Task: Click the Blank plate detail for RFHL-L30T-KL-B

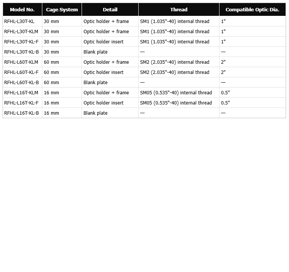Action: (x=96, y=52)
